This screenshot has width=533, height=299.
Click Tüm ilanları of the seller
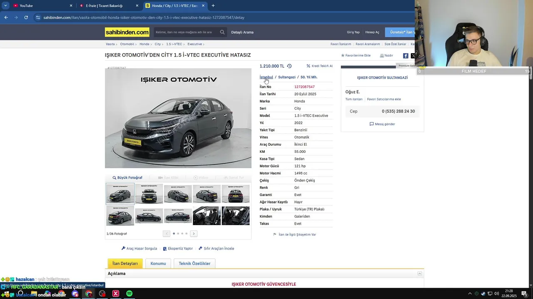click(x=354, y=99)
